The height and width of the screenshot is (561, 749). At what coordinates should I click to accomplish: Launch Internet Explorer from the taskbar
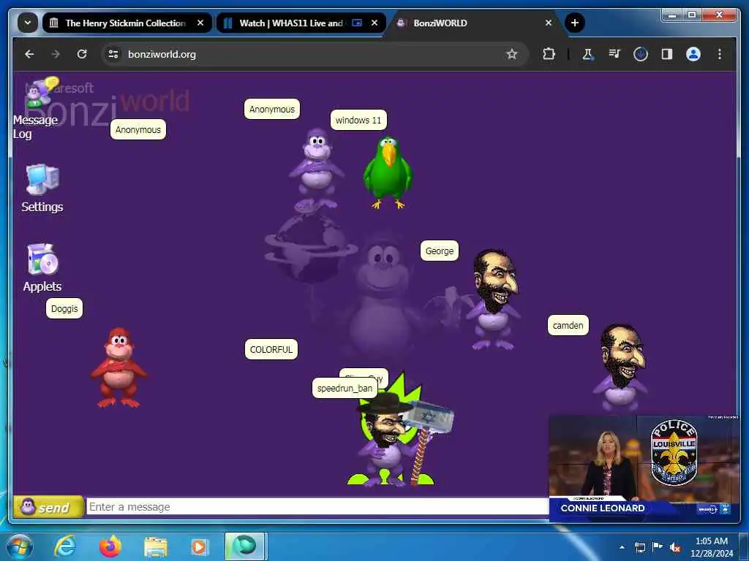pos(65,546)
